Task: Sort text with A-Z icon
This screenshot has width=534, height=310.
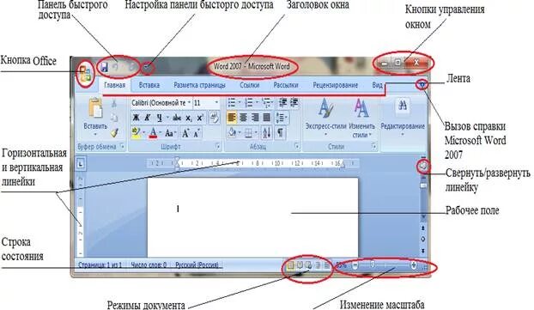Action: 267,132
